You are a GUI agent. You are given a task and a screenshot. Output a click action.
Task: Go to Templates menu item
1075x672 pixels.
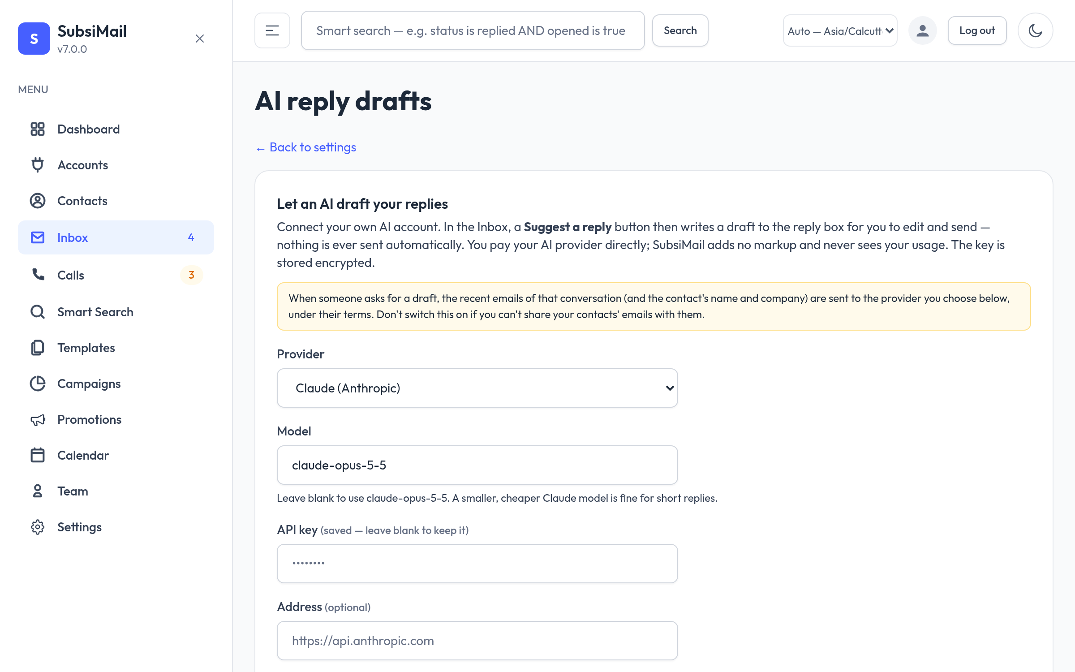[x=116, y=348]
